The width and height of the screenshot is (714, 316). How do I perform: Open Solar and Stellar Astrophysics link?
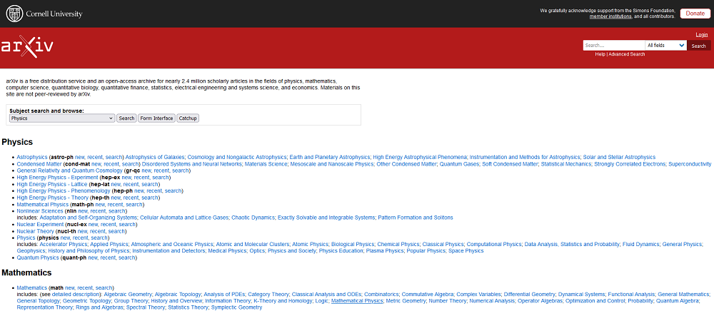tap(620, 157)
